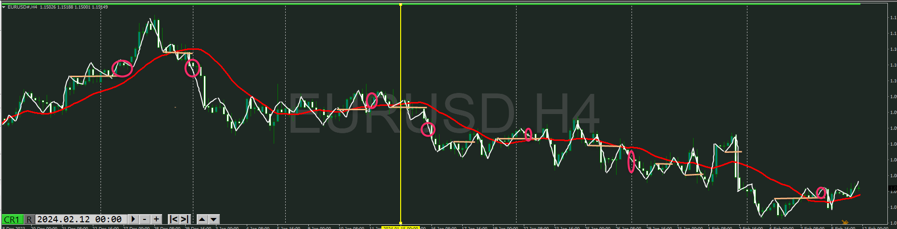This screenshot has height=229, width=897.
Task: Select the leftmost orange horizontal line
Action: 90,77
